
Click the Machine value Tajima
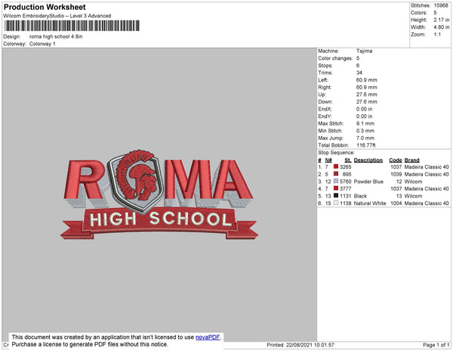coord(365,51)
